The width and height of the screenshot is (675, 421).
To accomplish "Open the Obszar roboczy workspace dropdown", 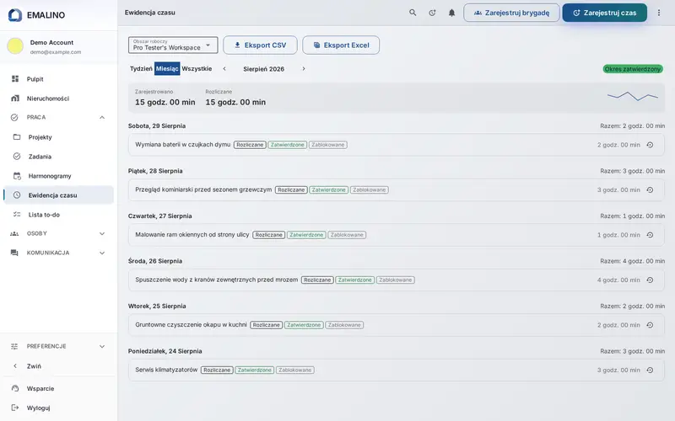I will (173, 45).
